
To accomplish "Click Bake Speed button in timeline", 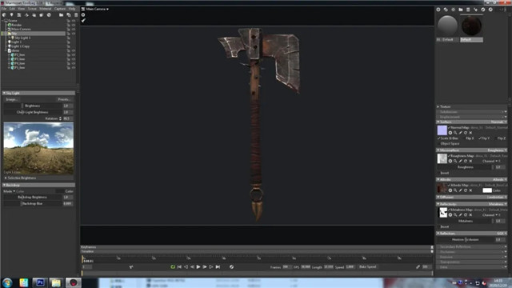I will click(368, 266).
